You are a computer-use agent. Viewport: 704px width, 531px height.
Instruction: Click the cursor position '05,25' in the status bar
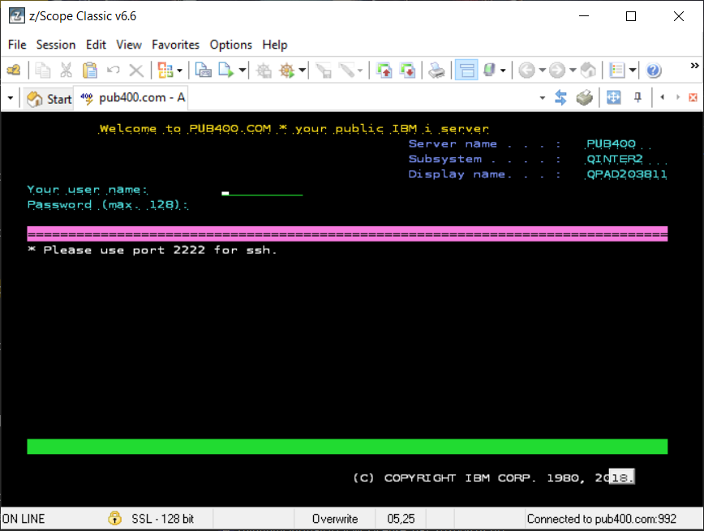[x=401, y=519]
